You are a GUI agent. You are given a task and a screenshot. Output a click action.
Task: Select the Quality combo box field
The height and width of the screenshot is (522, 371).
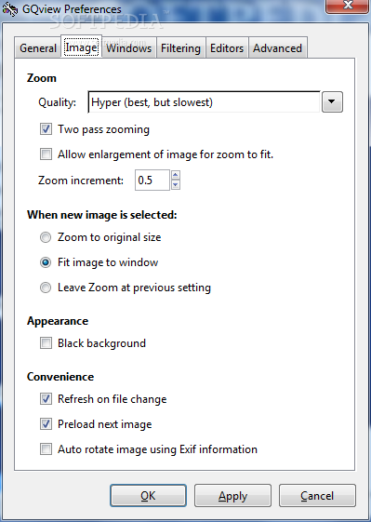coord(204,101)
